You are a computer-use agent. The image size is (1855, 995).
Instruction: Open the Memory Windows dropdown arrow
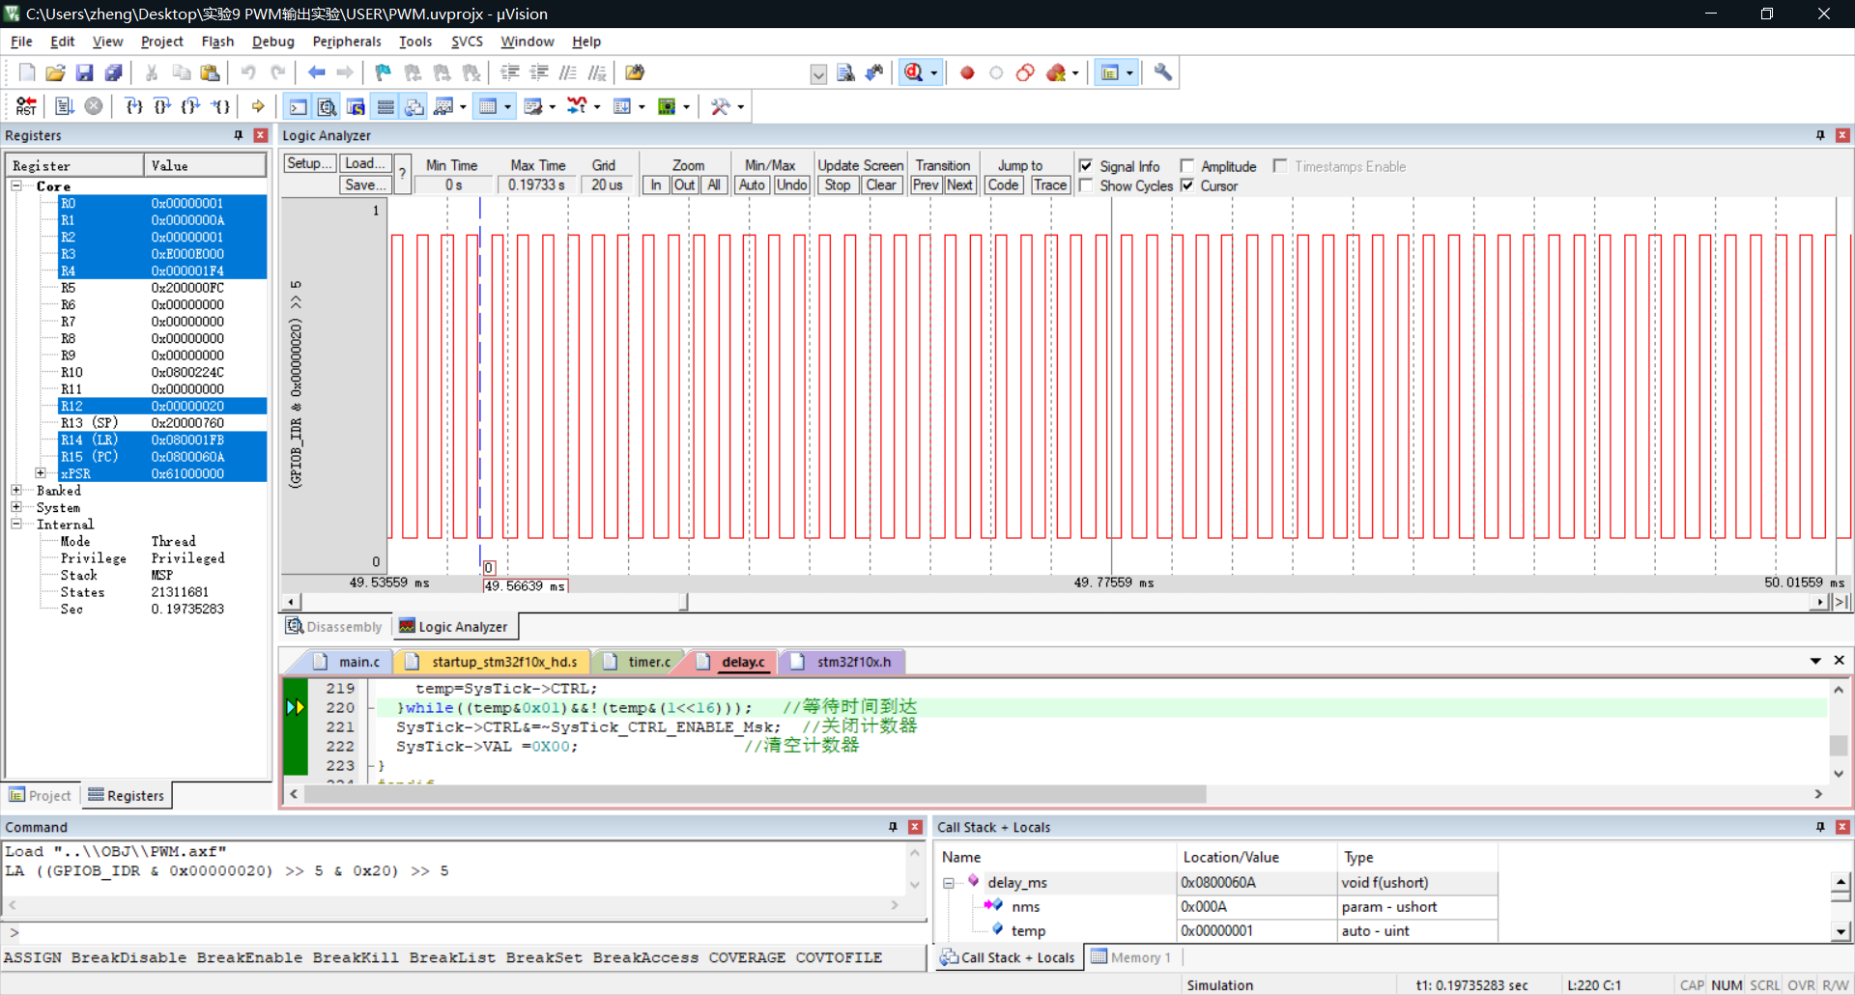(507, 107)
